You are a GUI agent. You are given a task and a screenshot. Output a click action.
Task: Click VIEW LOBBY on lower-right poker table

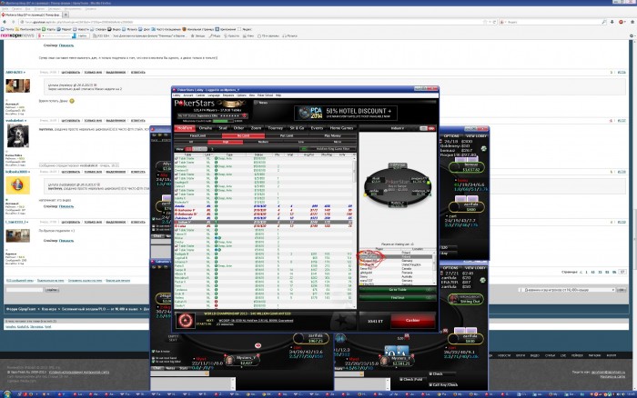[475, 268]
